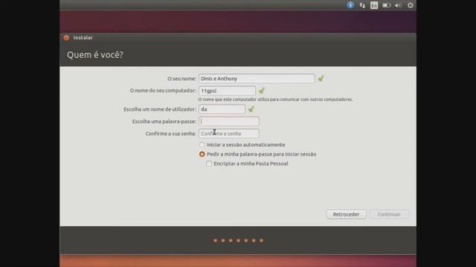
Task: Close the Instalar window
Action: tap(66, 38)
